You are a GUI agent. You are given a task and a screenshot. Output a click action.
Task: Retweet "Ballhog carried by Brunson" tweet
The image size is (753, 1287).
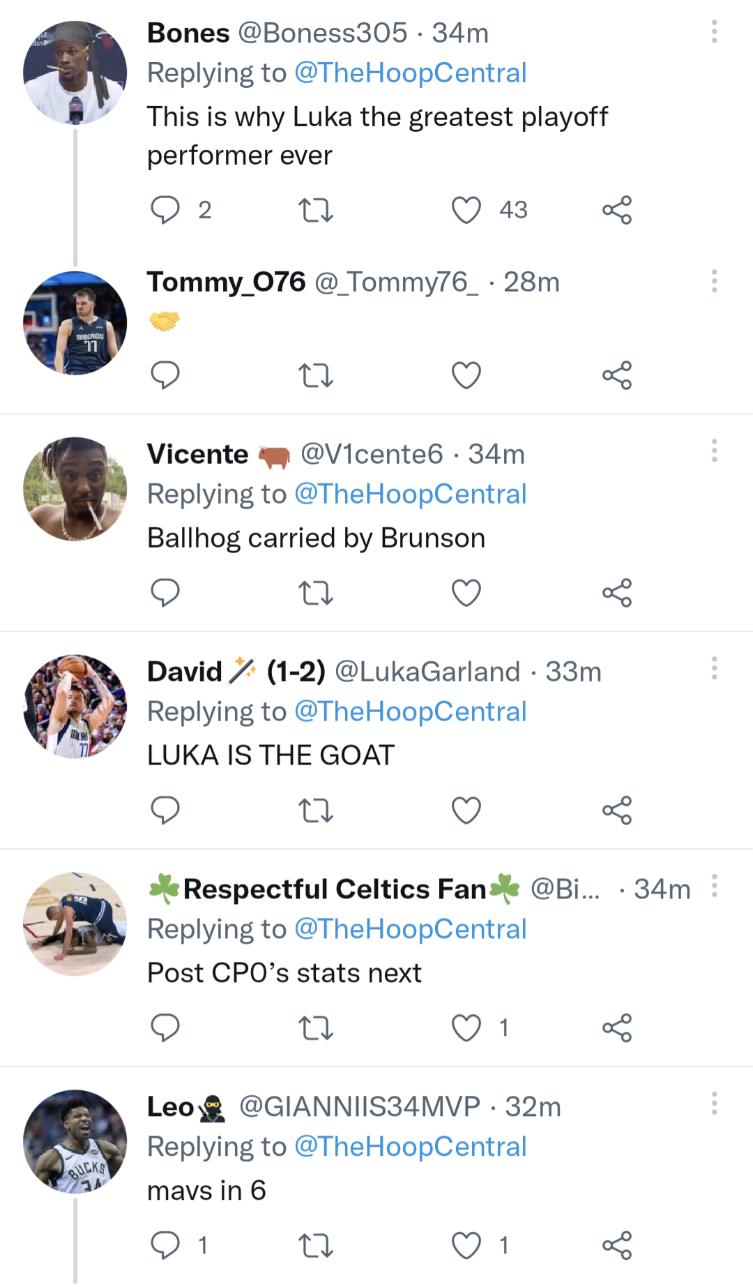coord(316,594)
